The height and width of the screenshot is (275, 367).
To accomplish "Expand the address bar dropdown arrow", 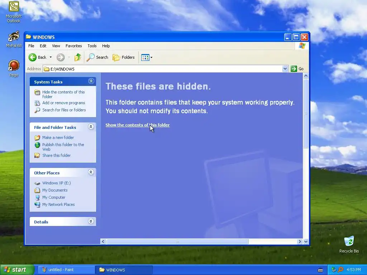I will point(285,69).
